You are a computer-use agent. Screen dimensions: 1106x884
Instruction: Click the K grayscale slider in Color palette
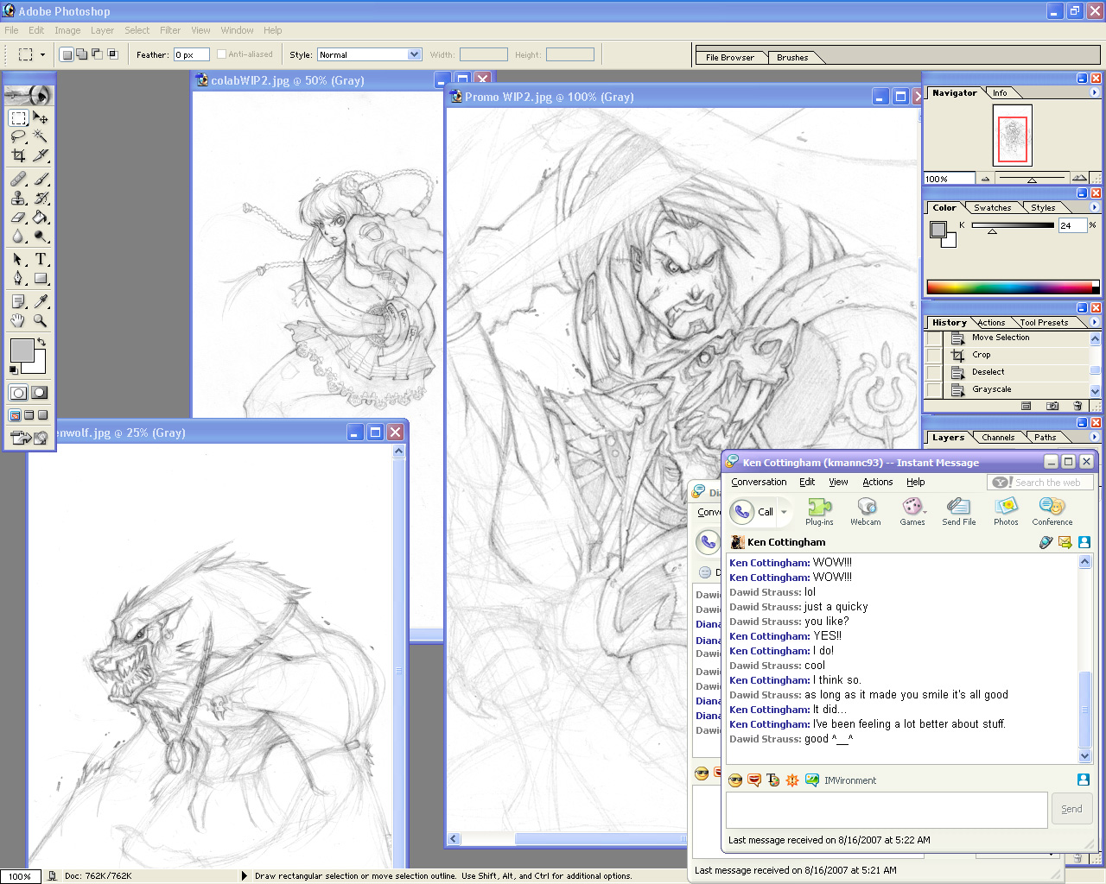(x=1013, y=226)
